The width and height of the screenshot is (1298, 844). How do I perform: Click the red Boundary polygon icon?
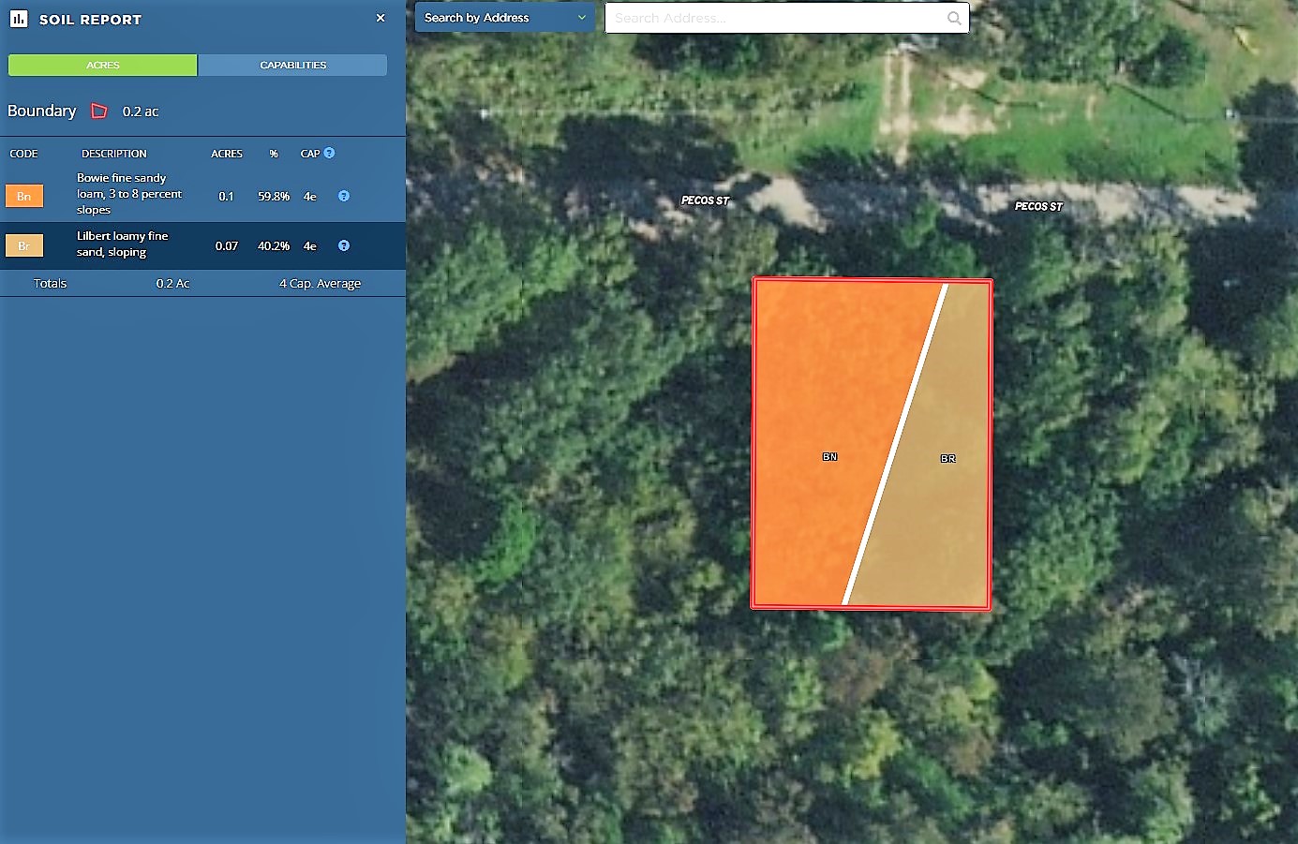point(98,111)
